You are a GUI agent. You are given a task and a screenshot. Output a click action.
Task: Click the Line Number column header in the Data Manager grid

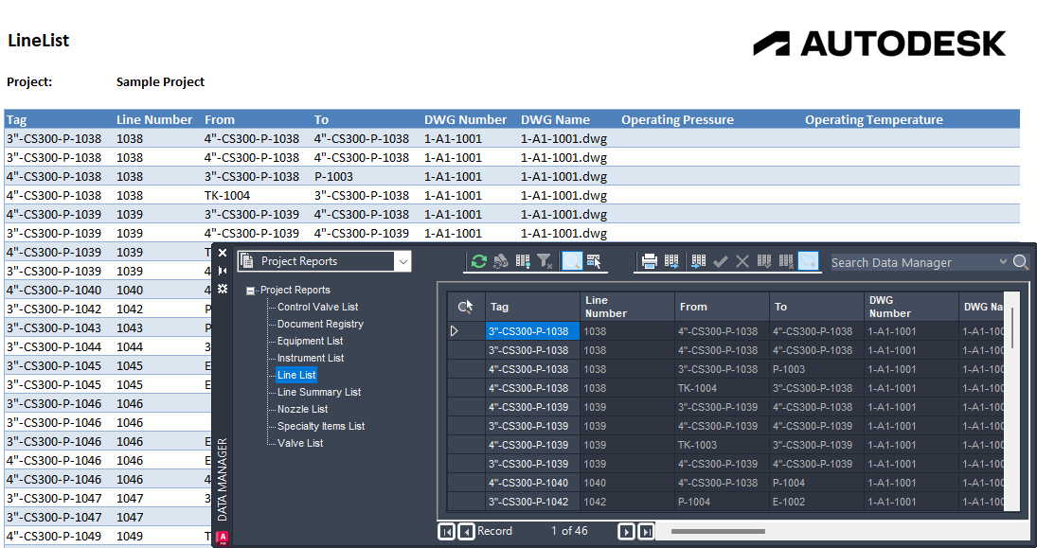coord(628,307)
